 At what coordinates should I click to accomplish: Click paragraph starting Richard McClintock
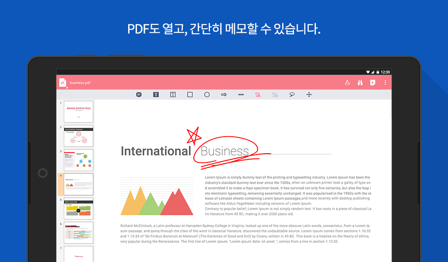245,234
